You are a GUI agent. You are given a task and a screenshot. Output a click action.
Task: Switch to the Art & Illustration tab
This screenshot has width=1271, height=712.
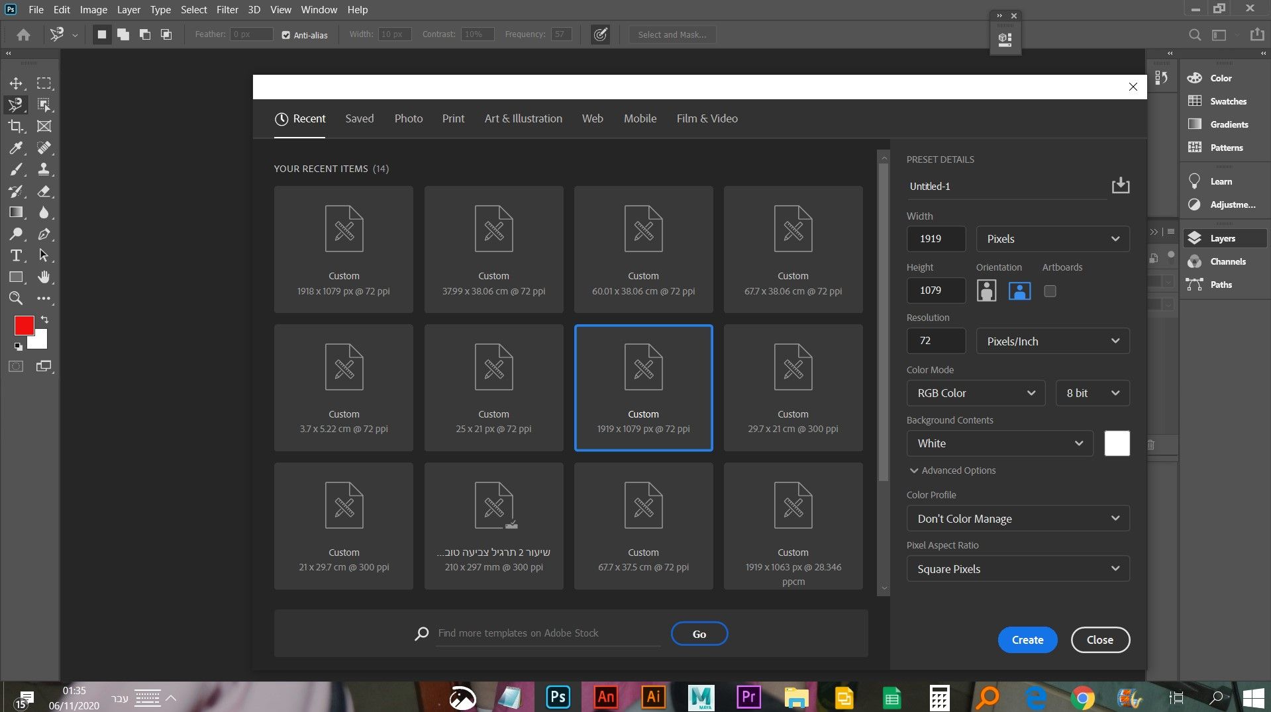click(x=523, y=119)
